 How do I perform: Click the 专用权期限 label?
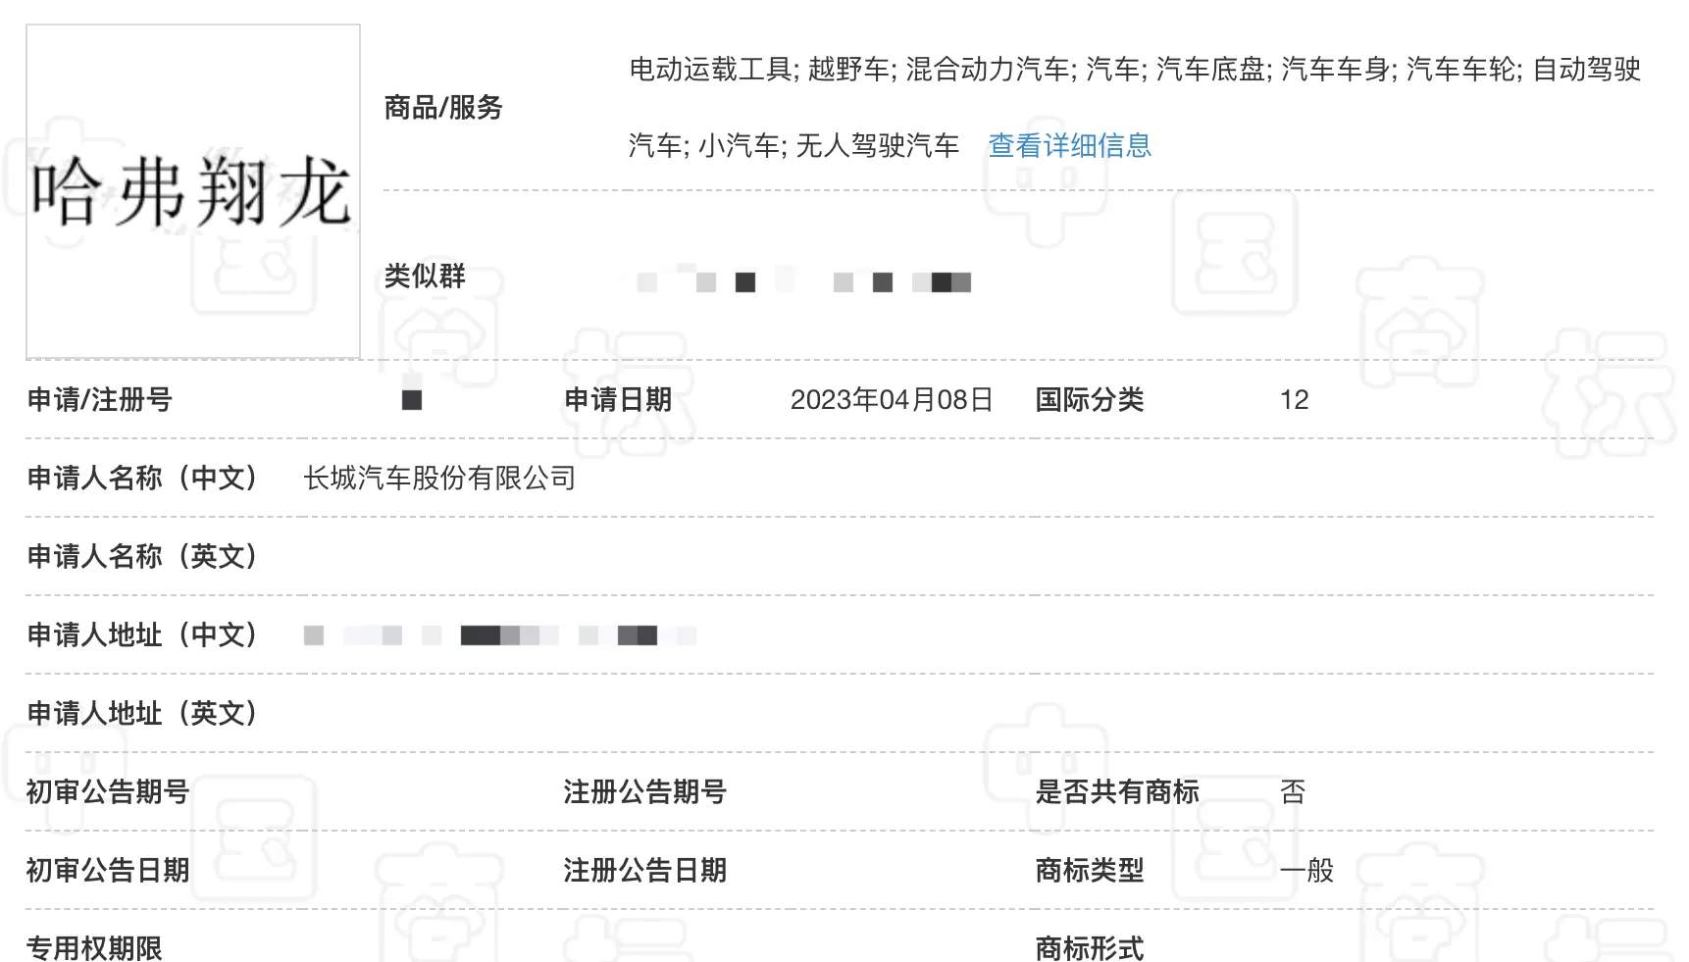coord(94,947)
